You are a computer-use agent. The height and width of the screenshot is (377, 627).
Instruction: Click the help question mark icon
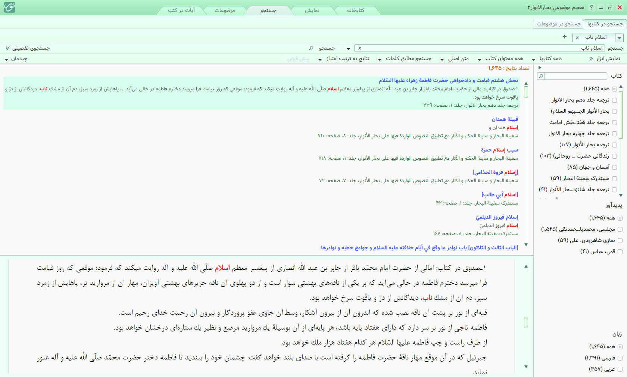592,7
